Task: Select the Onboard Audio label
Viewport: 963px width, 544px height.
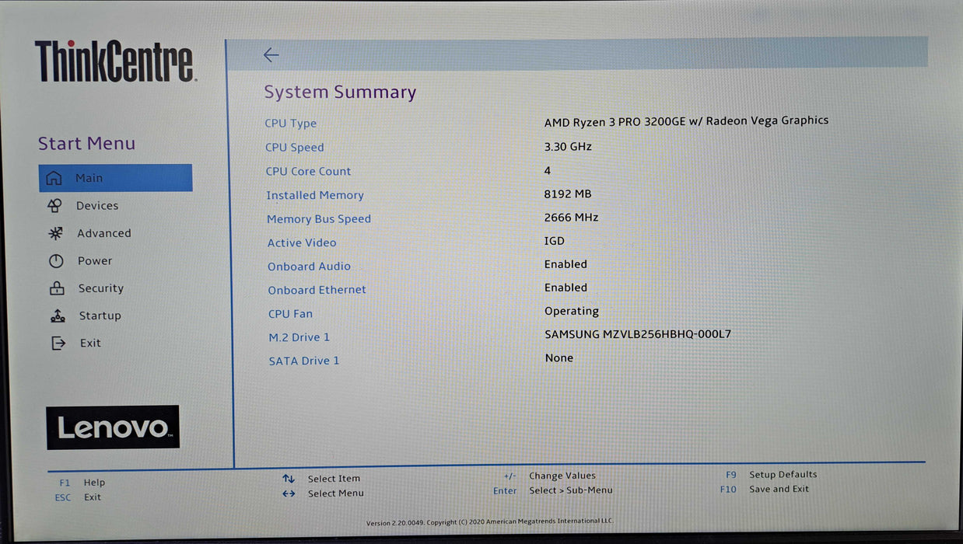Action: [x=310, y=267]
